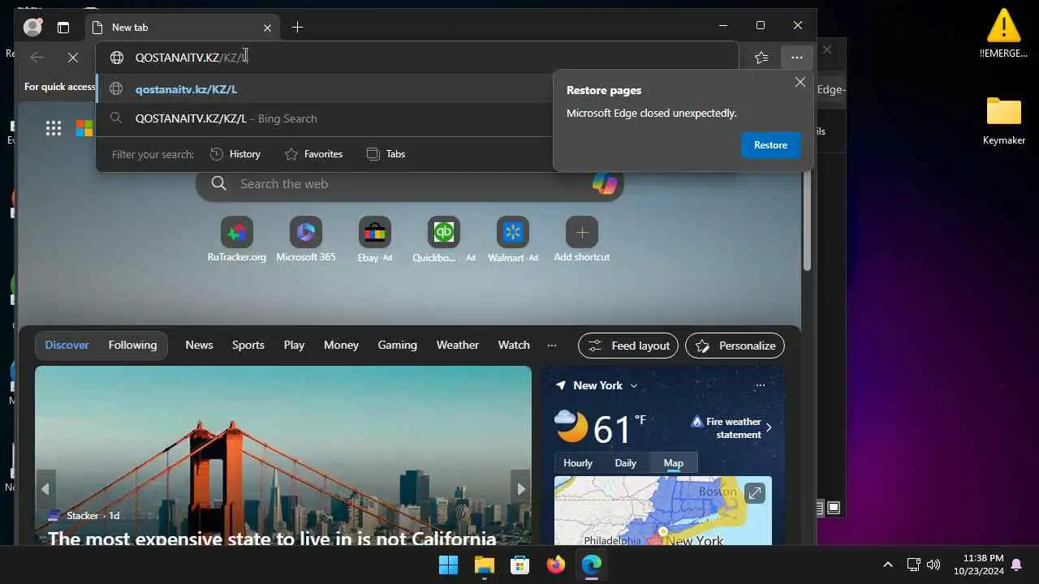Screen dimensions: 1039x584
Task: Open the Fire weather statement alert
Action: pyautogui.click(x=731, y=427)
